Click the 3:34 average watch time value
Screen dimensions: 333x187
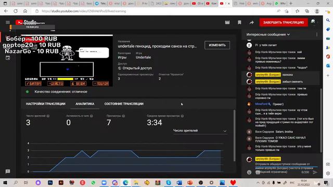(x=155, y=123)
